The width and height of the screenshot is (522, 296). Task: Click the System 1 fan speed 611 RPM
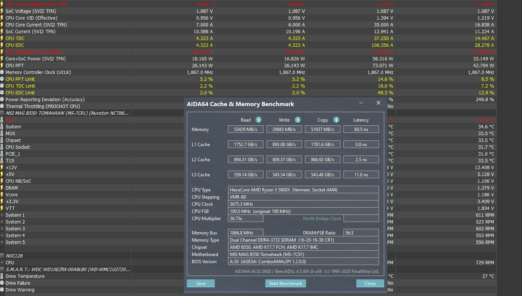coord(485,215)
